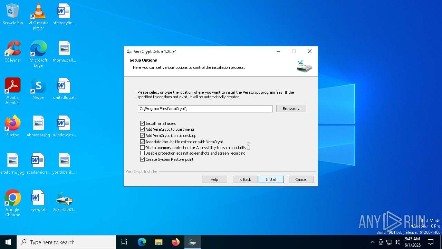The image size is (442, 249).
Task: Open the volume control tray icon
Action: [397, 242]
